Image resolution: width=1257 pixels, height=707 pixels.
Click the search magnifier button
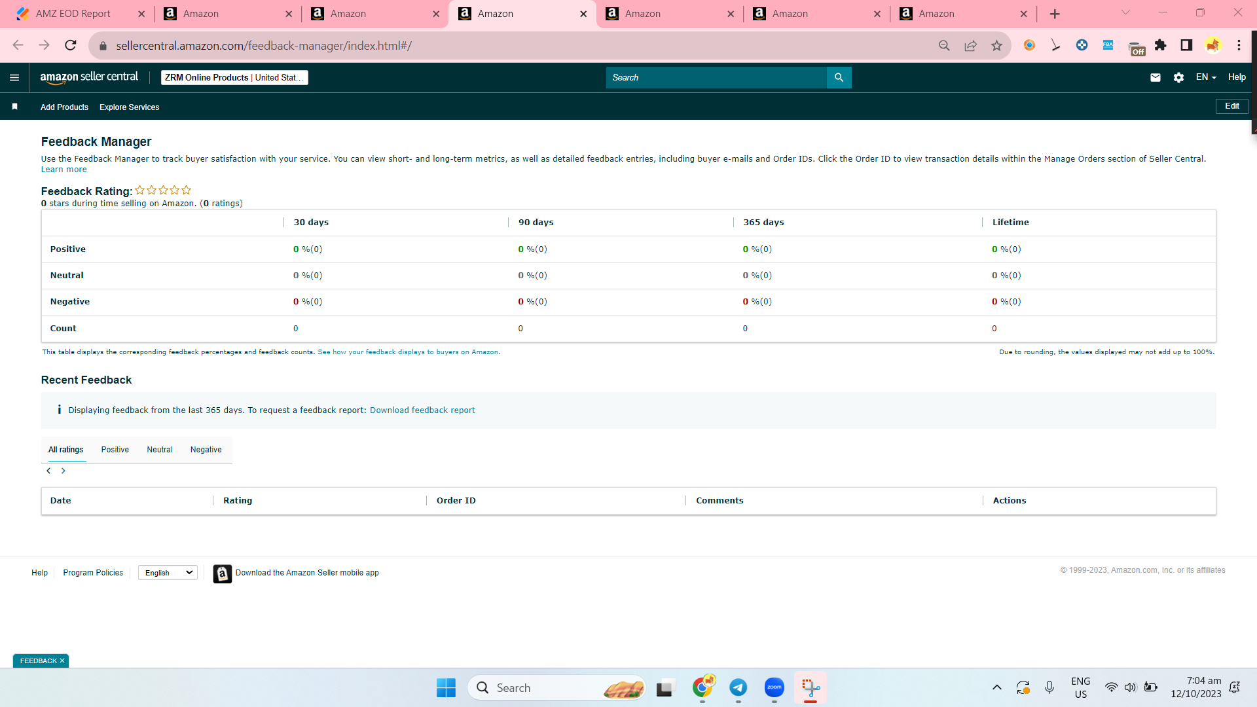click(x=839, y=77)
